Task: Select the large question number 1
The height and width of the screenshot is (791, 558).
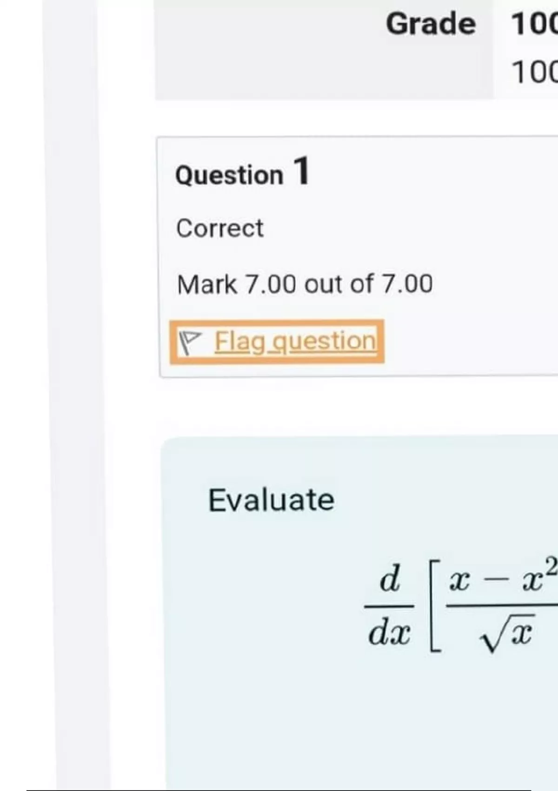Action: point(301,171)
